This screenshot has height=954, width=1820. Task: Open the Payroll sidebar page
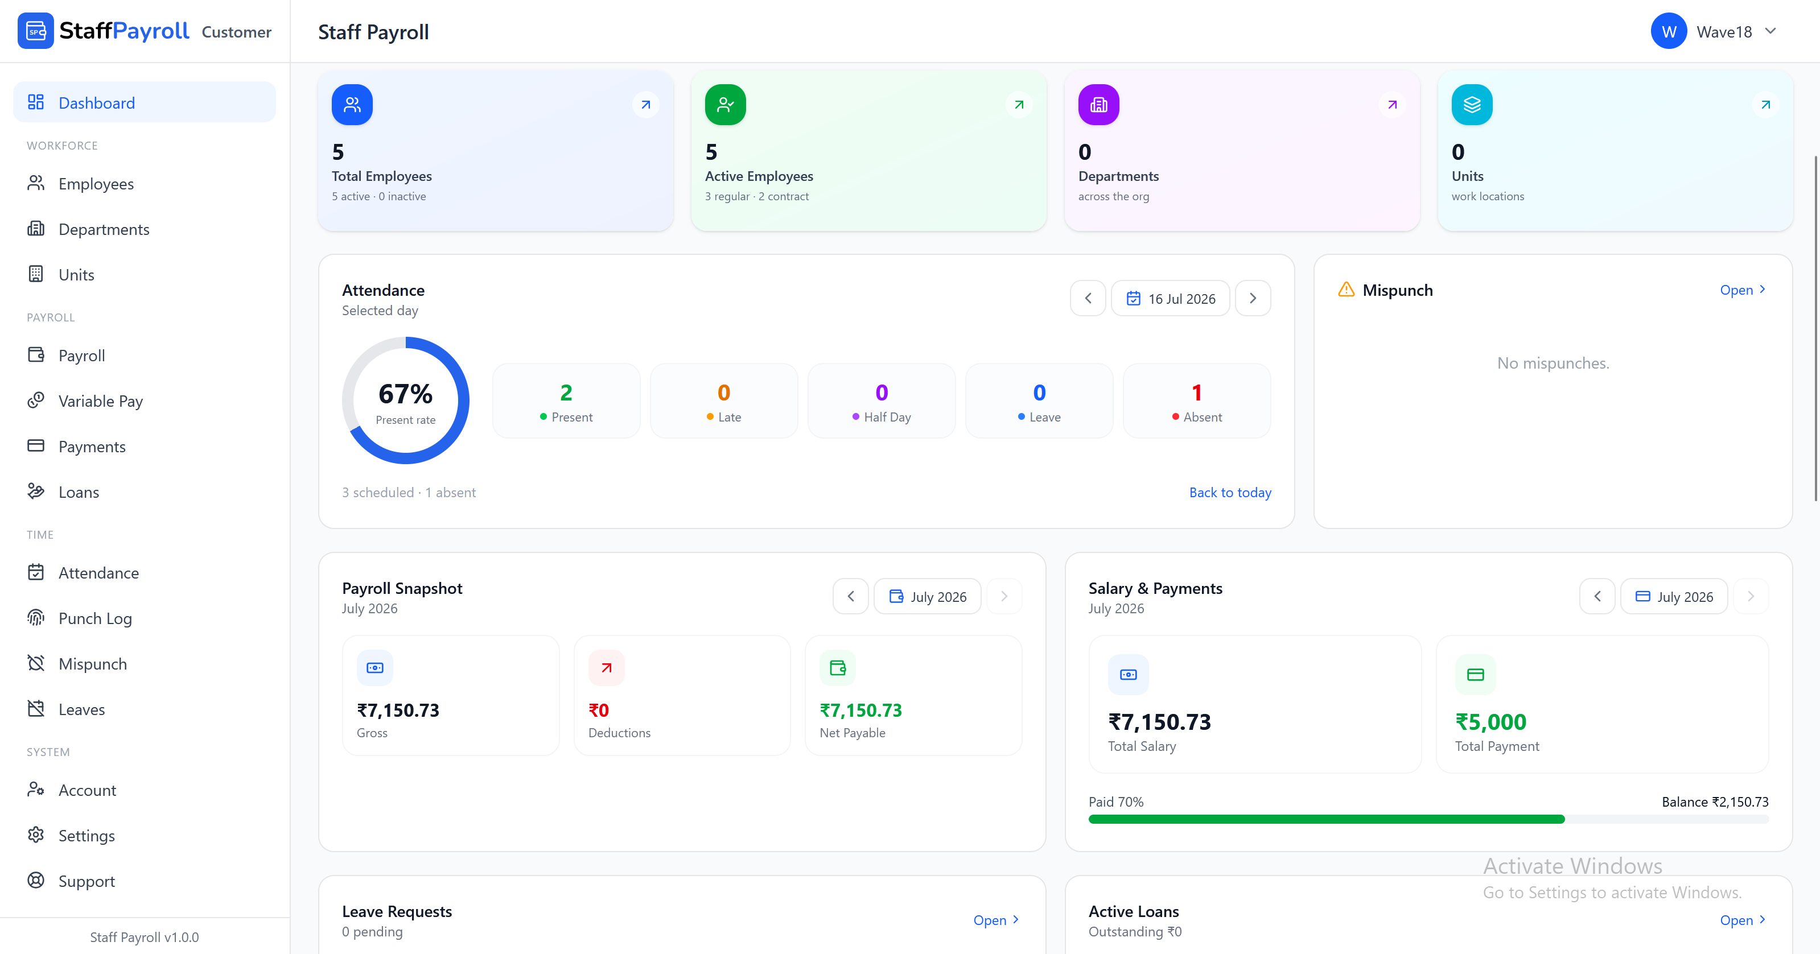[144, 355]
